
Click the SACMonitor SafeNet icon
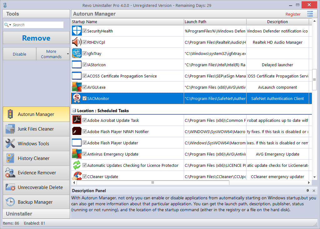tap(77, 98)
